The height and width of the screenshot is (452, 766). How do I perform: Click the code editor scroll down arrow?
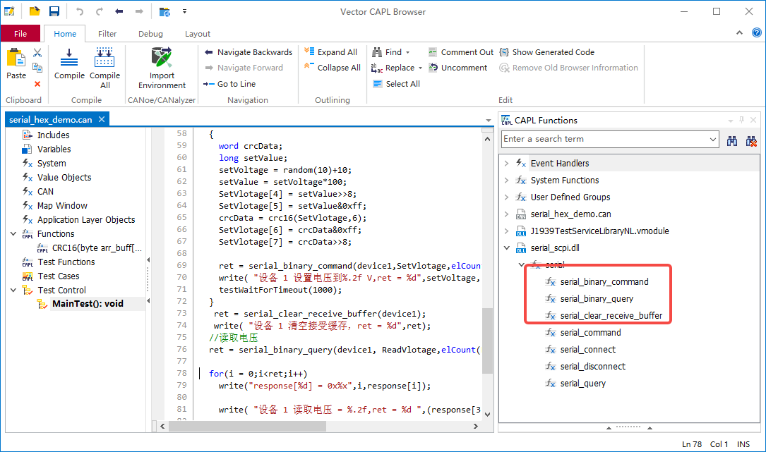487,414
